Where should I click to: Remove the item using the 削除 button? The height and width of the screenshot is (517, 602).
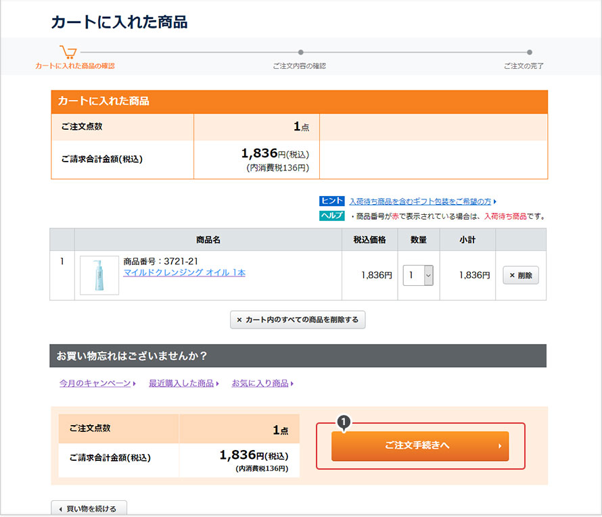click(x=520, y=275)
